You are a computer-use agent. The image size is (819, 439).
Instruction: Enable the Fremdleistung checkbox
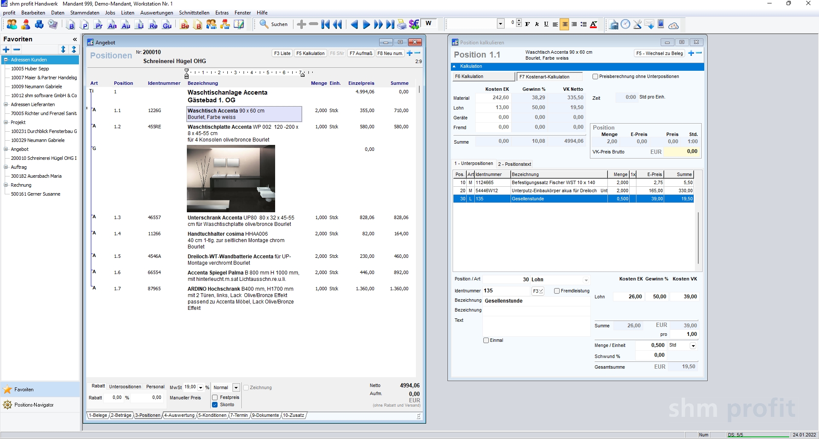(557, 291)
